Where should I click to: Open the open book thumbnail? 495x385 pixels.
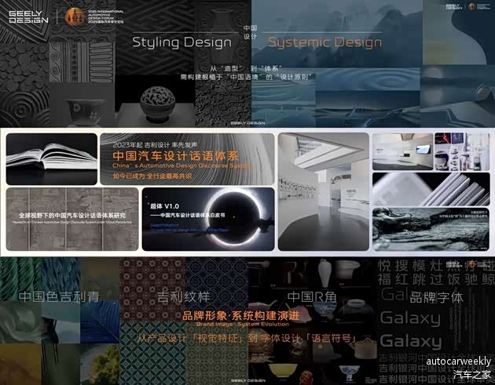(50, 158)
